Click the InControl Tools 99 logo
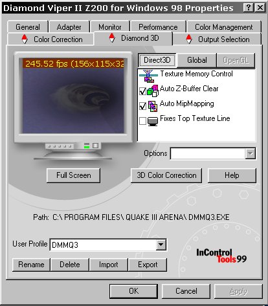This screenshot has height=306, width=268. pyautogui.click(x=221, y=256)
